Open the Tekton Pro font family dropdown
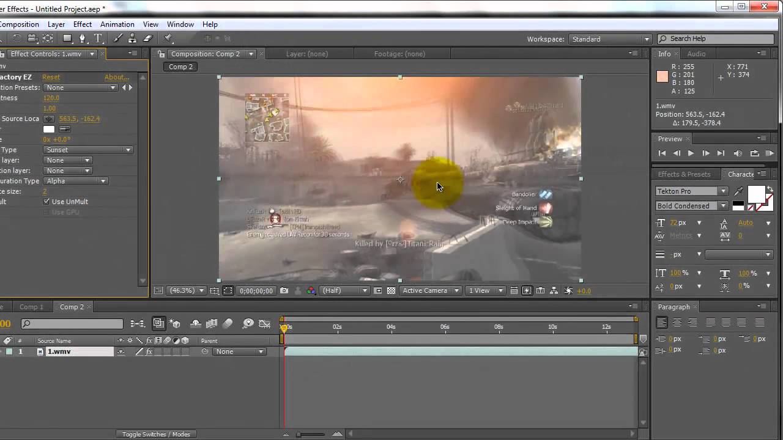783x440 pixels. (x=691, y=191)
